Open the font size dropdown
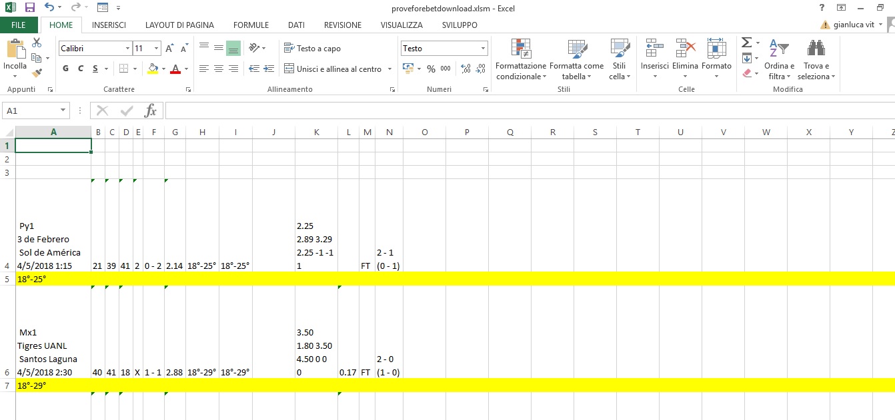 click(x=157, y=49)
